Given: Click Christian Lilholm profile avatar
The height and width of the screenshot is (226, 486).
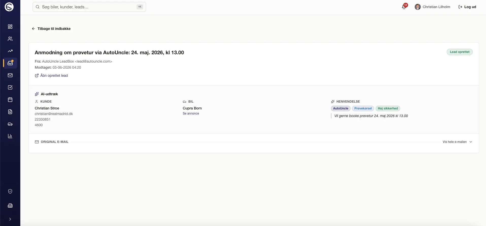Looking at the screenshot, I should click(417, 7).
